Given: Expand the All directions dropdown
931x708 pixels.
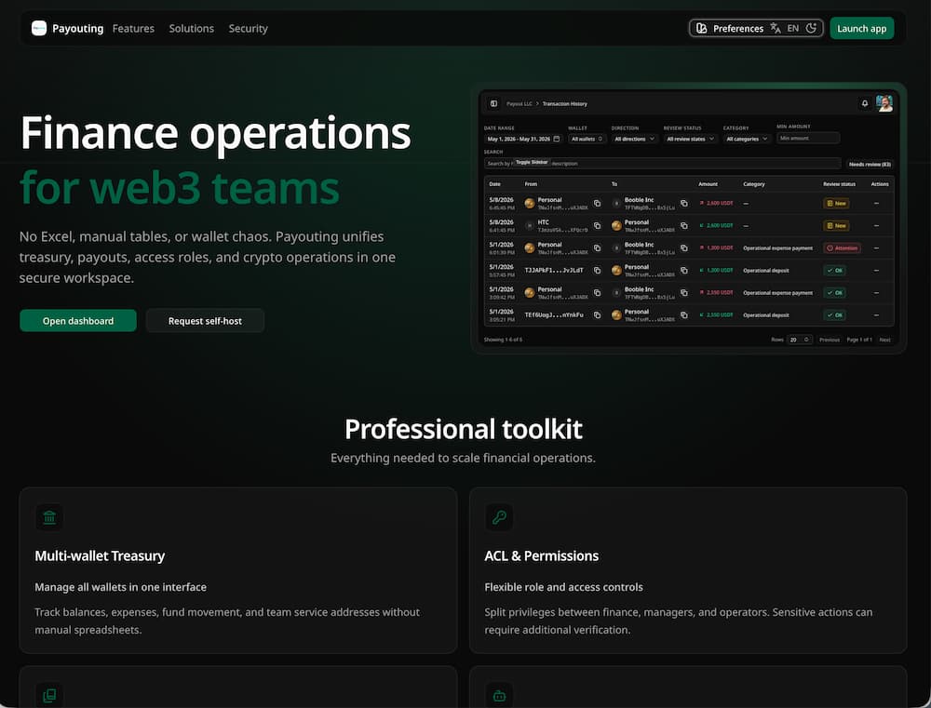Looking at the screenshot, I should (634, 139).
